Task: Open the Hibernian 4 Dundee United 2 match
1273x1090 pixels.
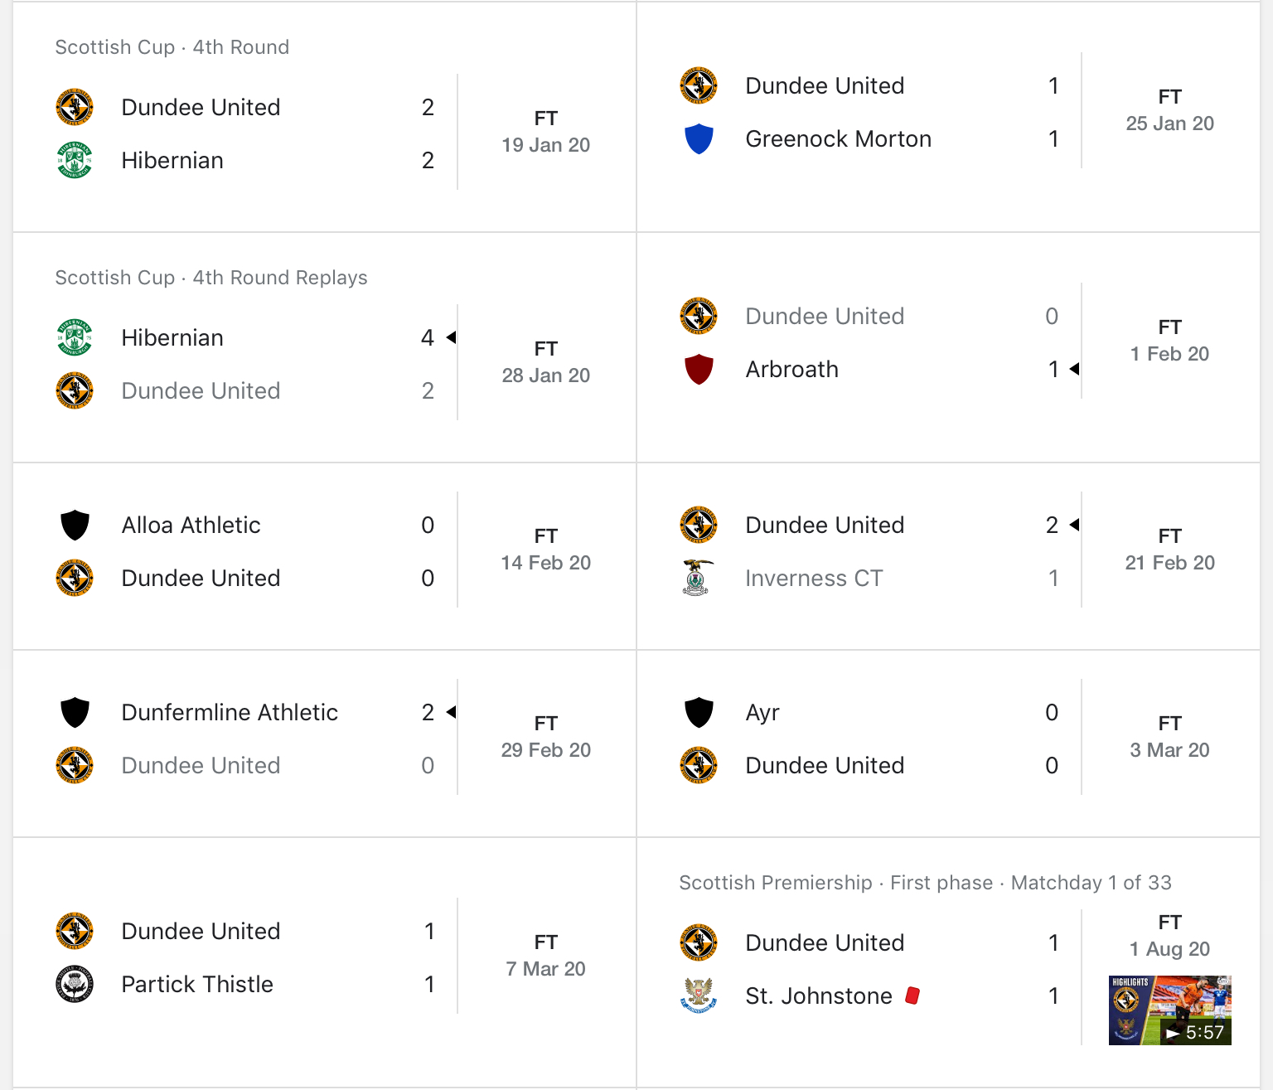Action: (324, 364)
